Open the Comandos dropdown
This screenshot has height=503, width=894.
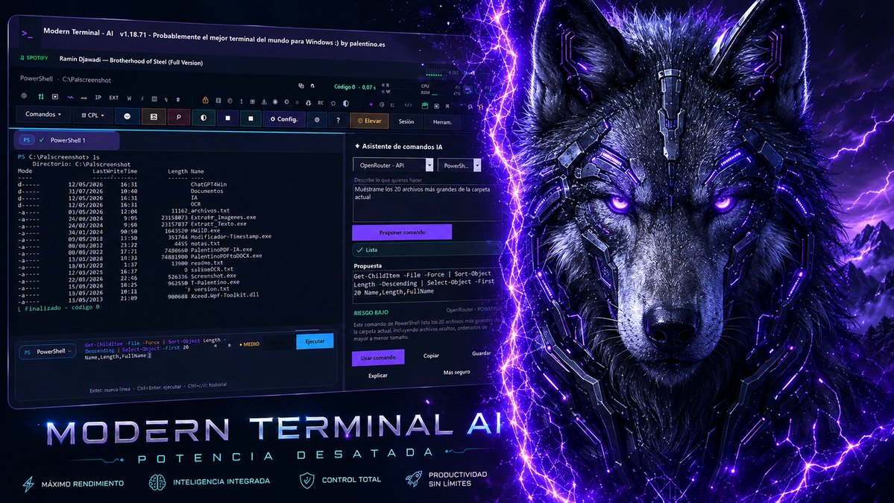pyautogui.click(x=43, y=114)
